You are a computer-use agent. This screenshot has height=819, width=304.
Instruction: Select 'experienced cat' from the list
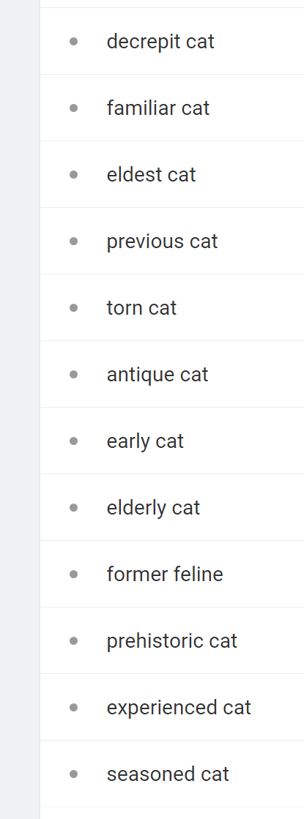172,707
